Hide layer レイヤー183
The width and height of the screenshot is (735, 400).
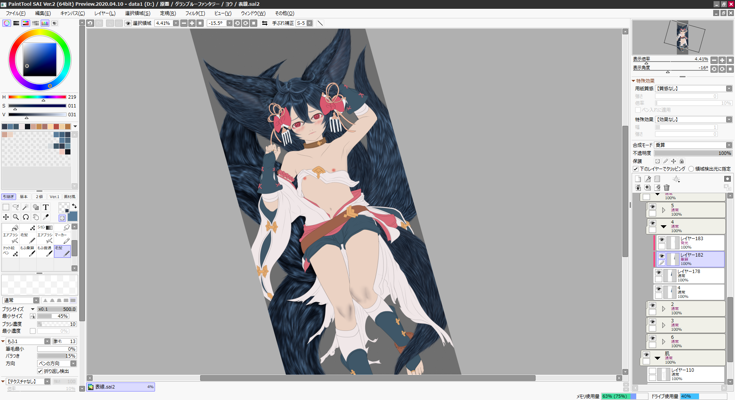coord(661,240)
